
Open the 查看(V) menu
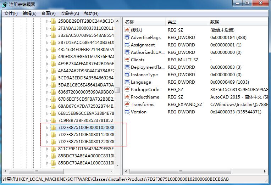click(x=48, y=13)
